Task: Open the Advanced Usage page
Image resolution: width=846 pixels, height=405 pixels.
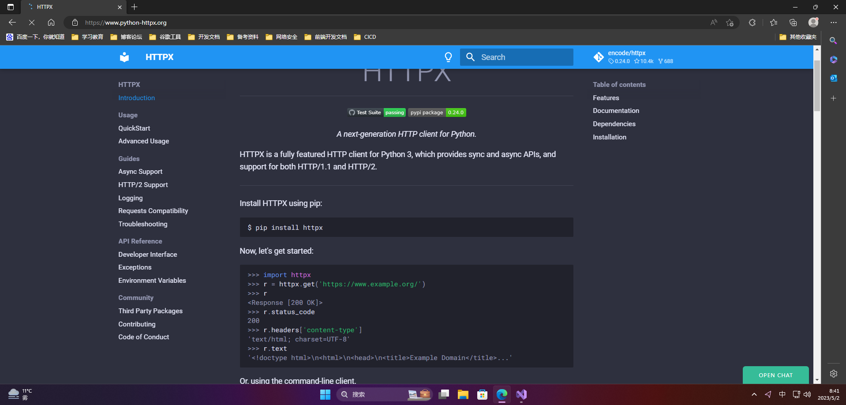Action: tap(143, 141)
